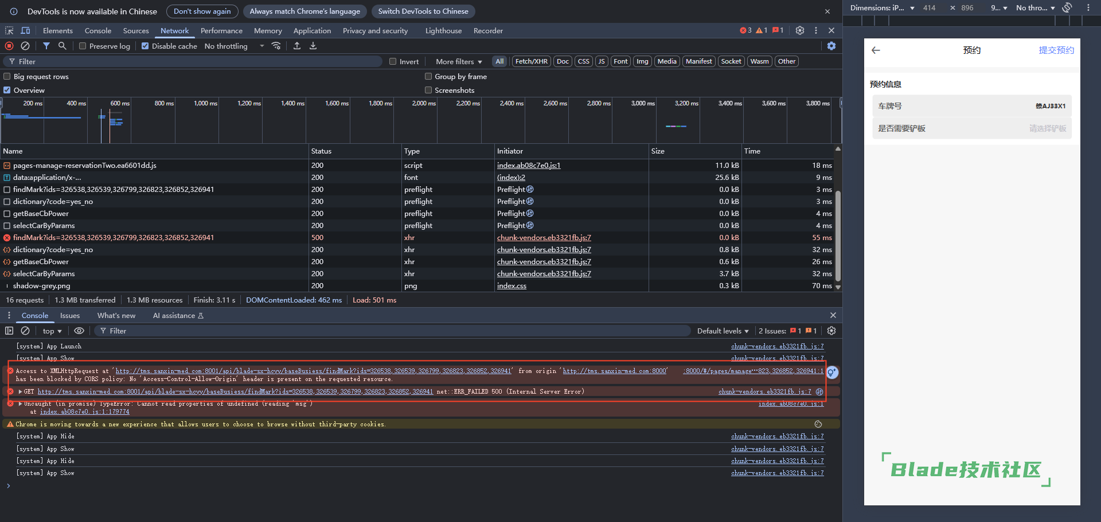Select the failed findMark 500 request row
The image size is (1101, 522).
[x=417, y=237]
